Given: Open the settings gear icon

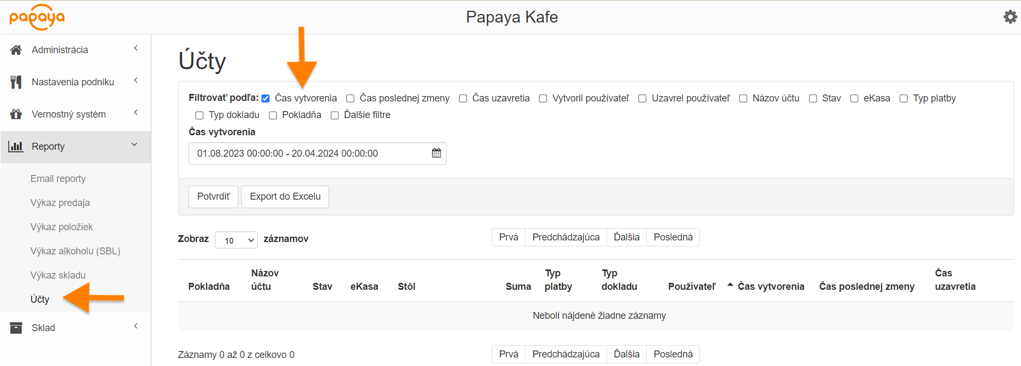Looking at the screenshot, I should [x=1010, y=17].
